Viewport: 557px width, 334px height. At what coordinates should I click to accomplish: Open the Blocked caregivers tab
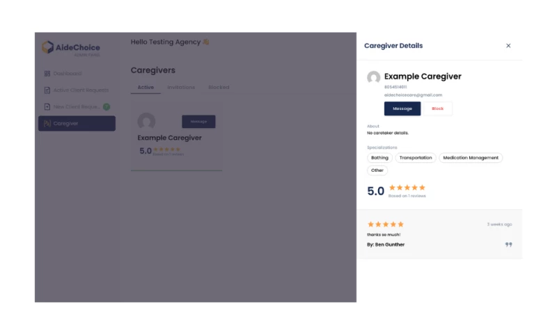219,88
